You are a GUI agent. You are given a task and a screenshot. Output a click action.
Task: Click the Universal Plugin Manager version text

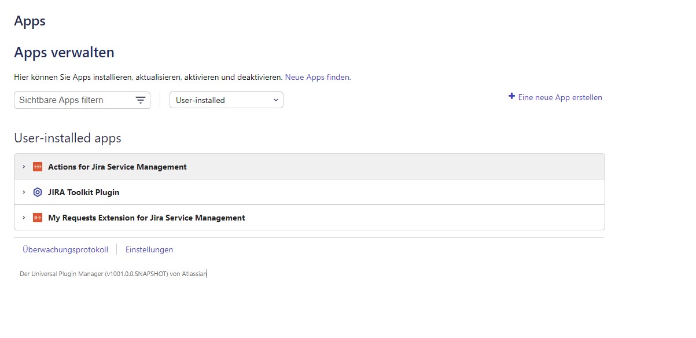click(x=113, y=274)
